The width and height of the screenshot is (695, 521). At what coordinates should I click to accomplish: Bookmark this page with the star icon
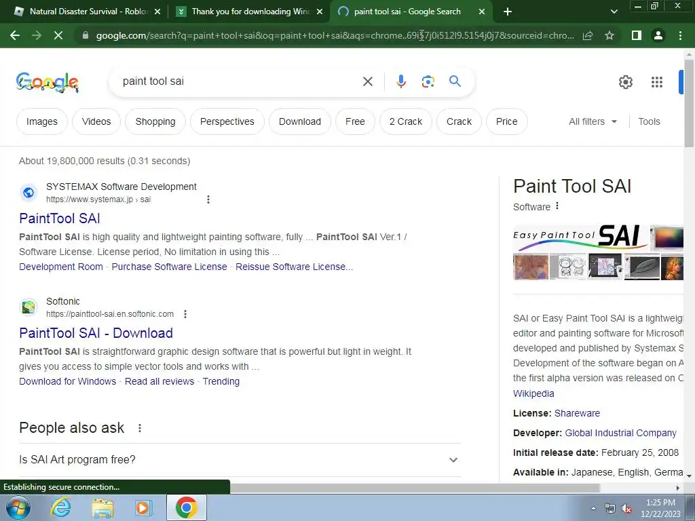click(609, 35)
